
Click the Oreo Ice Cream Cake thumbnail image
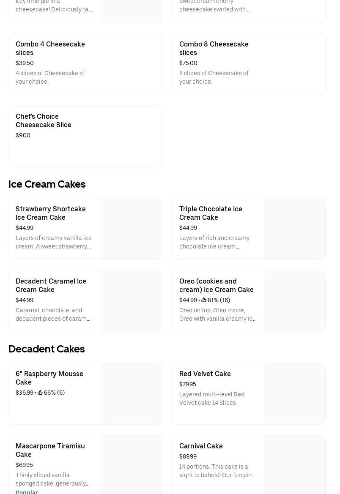pos(294,301)
